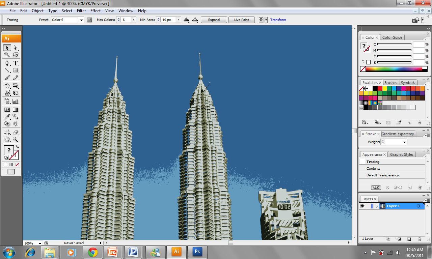The width and height of the screenshot is (432, 259).
Task: Set Color mode below fill box
Action: click(x=5, y=165)
